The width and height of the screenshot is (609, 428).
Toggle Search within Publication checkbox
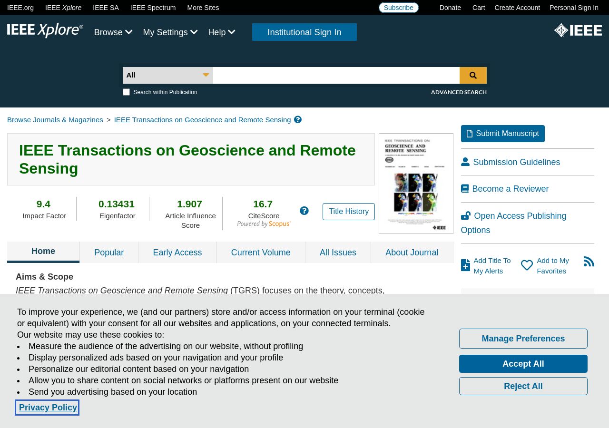126,92
